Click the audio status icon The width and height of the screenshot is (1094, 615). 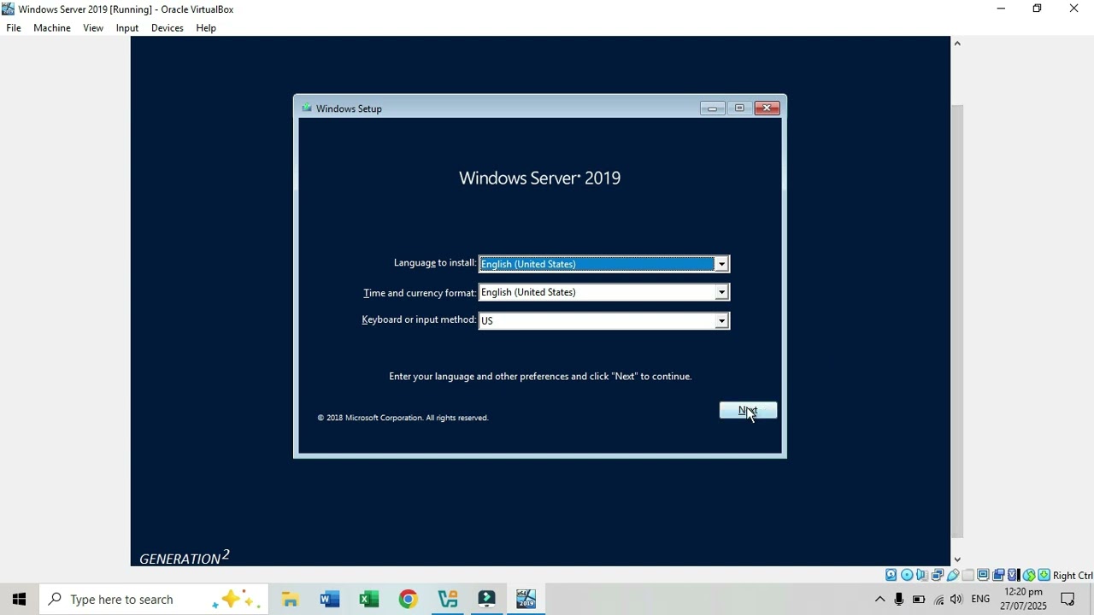[921, 575]
